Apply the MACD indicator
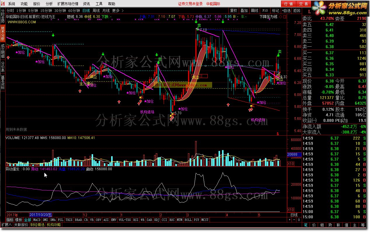This screenshot has height=232, width=370. [37, 219]
